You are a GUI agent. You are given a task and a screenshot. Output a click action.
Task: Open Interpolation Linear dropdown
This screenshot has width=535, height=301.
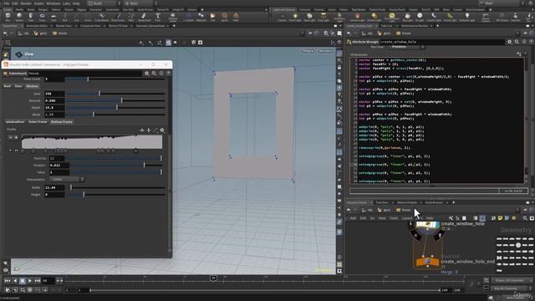[x=67, y=179]
